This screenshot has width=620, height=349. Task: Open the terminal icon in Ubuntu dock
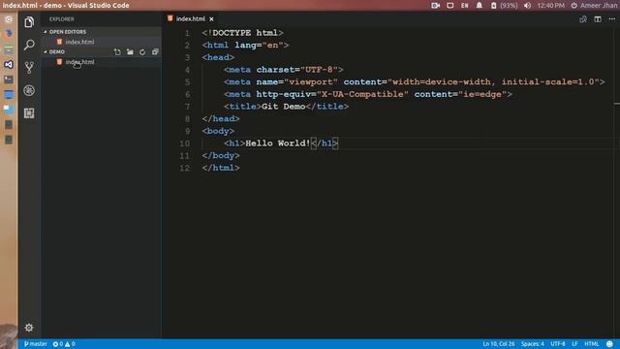coord(9,79)
